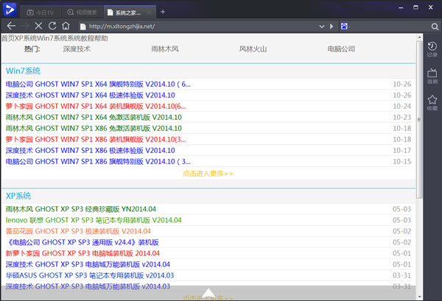Click the page vertical scrollbar

419,147
